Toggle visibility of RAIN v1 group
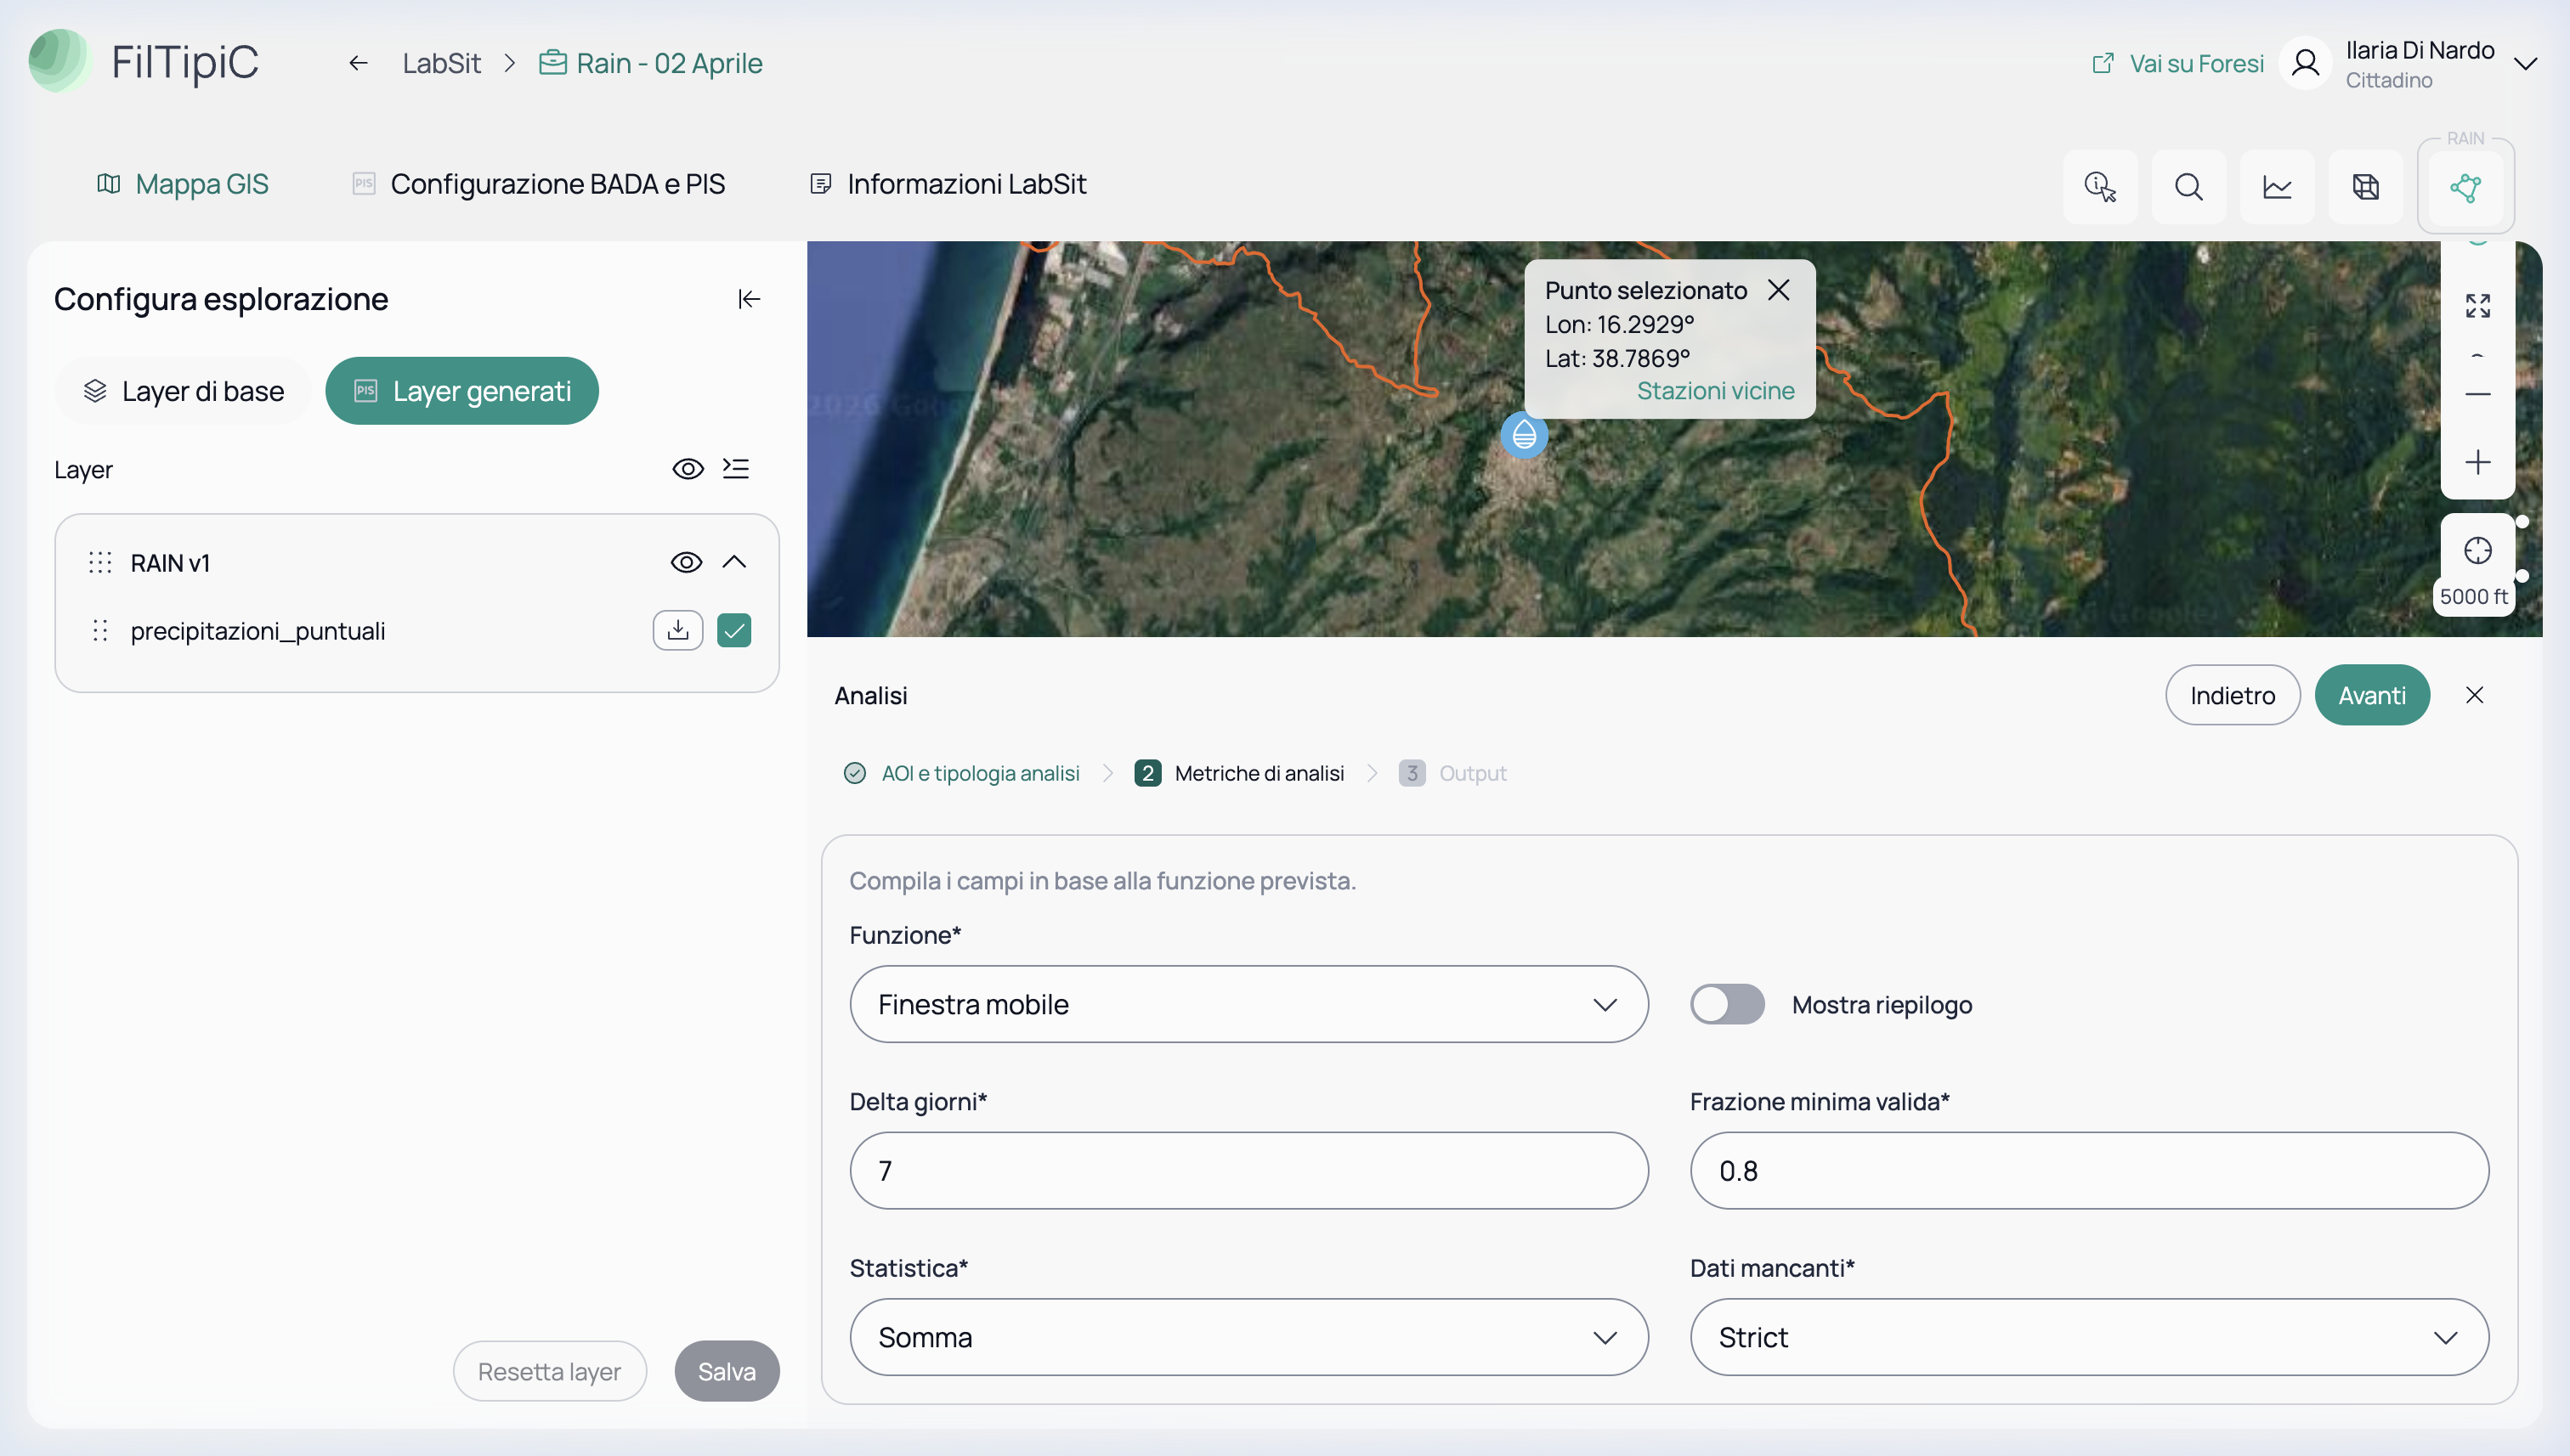The height and width of the screenshot is (1456, 2570). (x=686, y=562)
